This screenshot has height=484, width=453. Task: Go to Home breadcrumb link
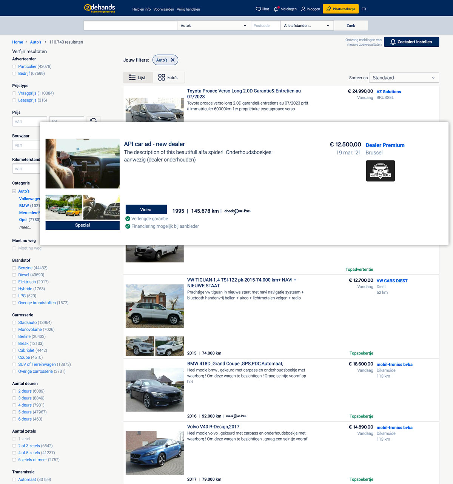click(x=18, y=42)
